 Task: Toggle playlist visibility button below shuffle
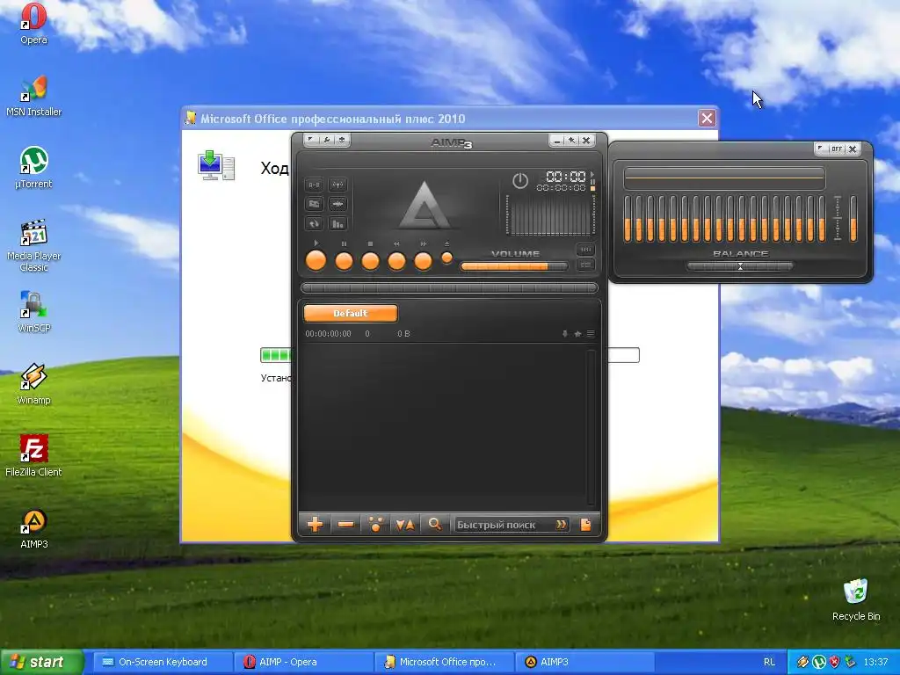tap(585, 265)
